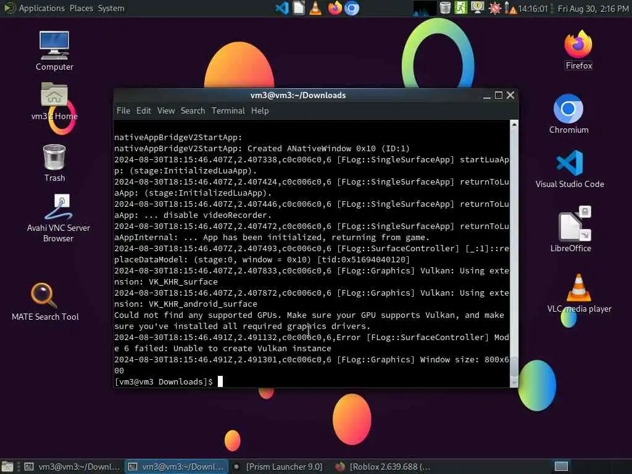This screenshot has width=632, height=474.
Task: Select the Trash desktop icon
Action: pos(54,163)
